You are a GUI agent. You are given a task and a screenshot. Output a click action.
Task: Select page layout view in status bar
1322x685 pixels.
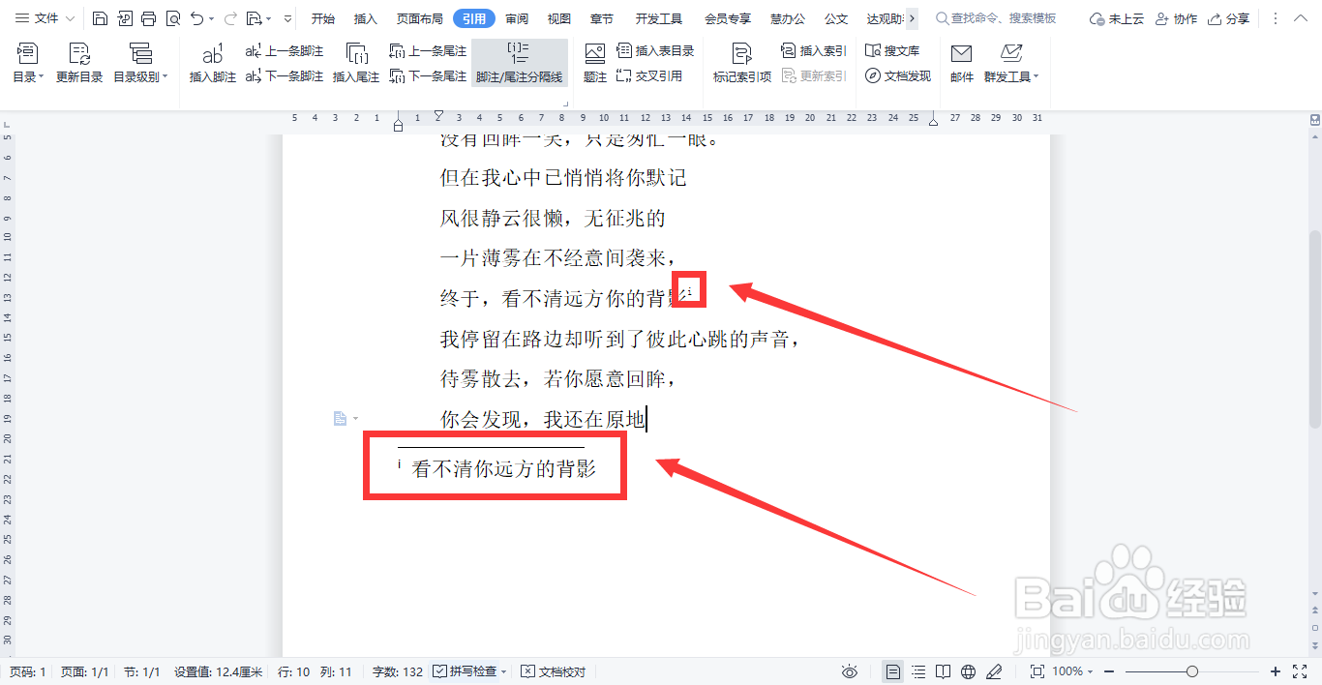pyautogui.click(x=893, y=671)
